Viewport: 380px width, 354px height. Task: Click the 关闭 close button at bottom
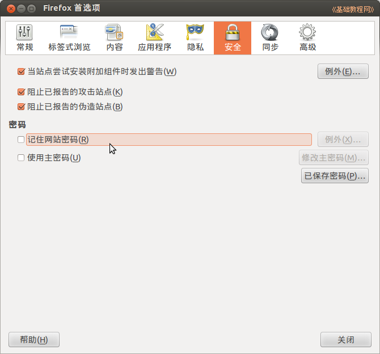(346, 339)
